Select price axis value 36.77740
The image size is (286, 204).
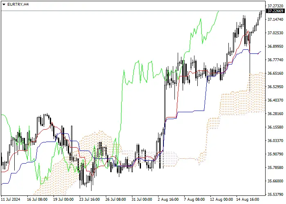tap(275, 60)
